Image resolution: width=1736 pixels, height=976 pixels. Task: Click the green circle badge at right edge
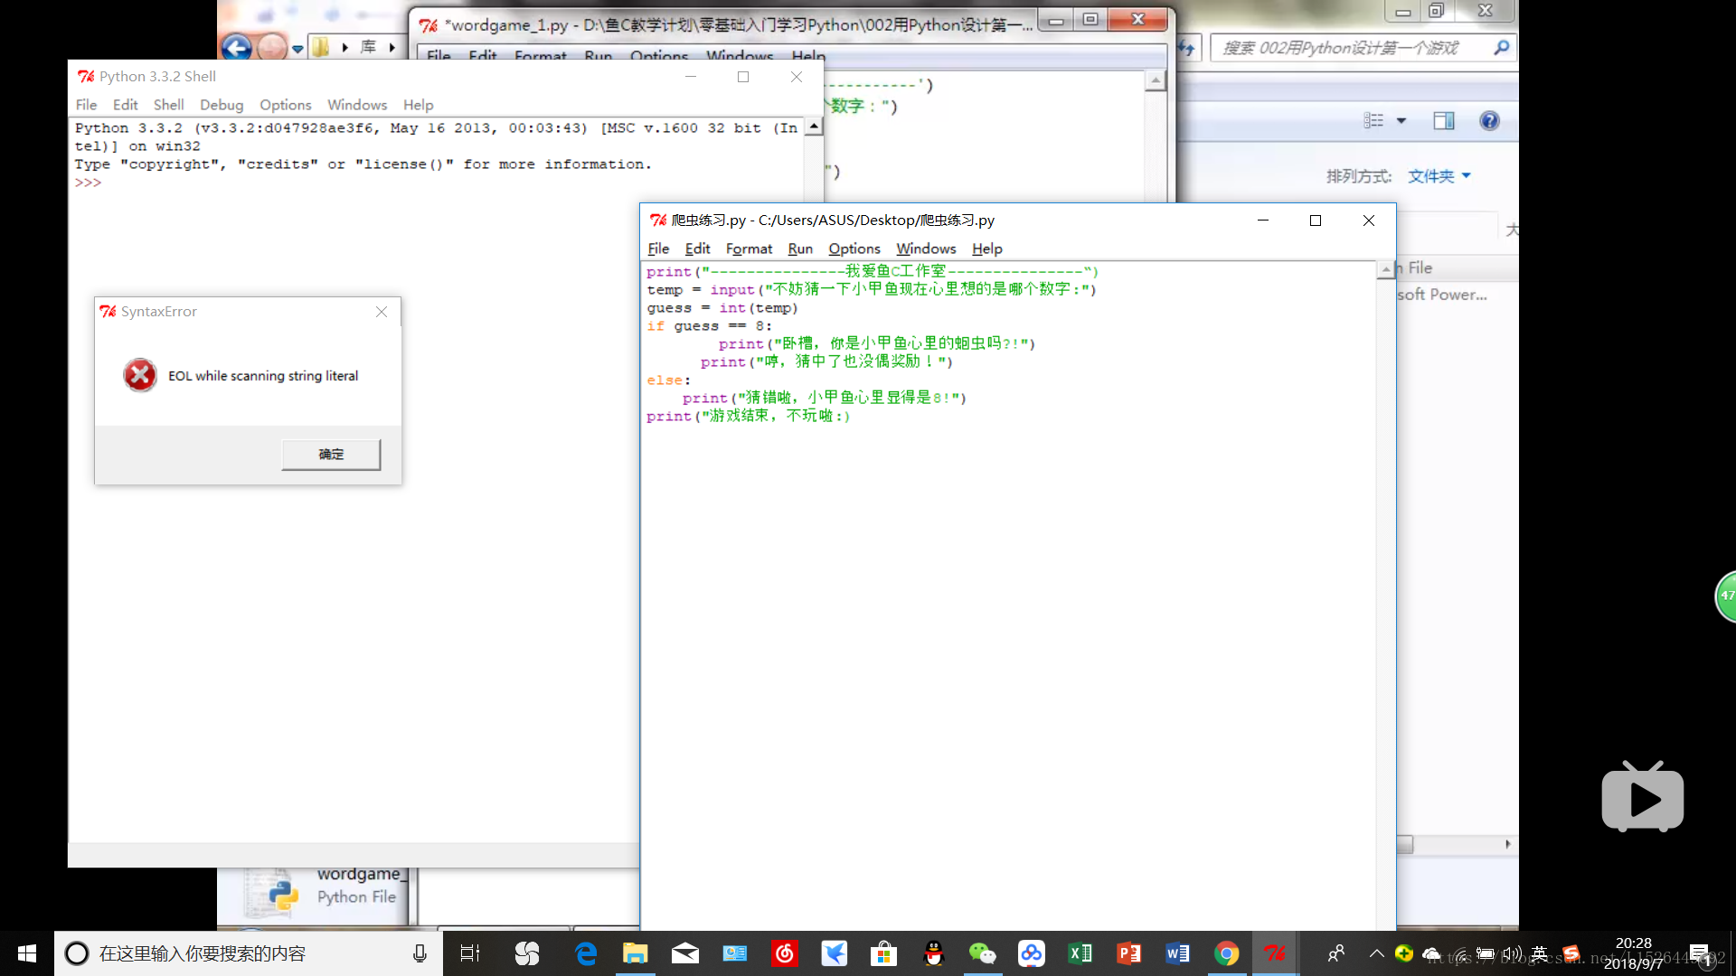(1725, 596)
